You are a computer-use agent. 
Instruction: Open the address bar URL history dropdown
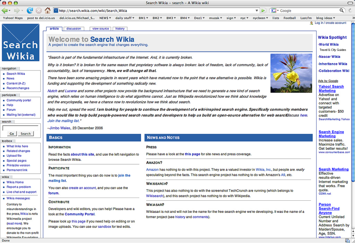pos(257,10)
